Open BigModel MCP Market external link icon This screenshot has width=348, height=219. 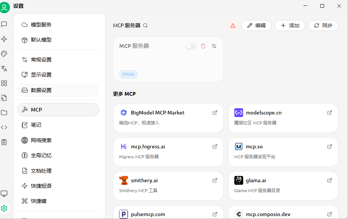pyautogui.click(x=214, y=113)
